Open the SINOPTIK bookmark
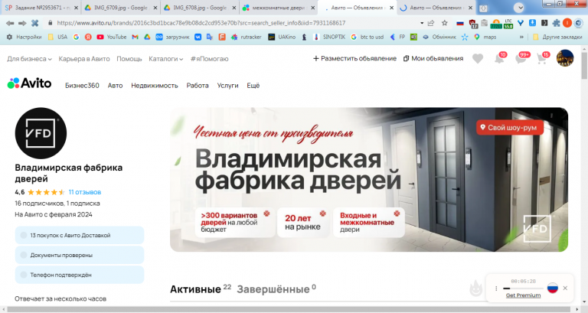The image size is (588, 313). pos(330,37)
